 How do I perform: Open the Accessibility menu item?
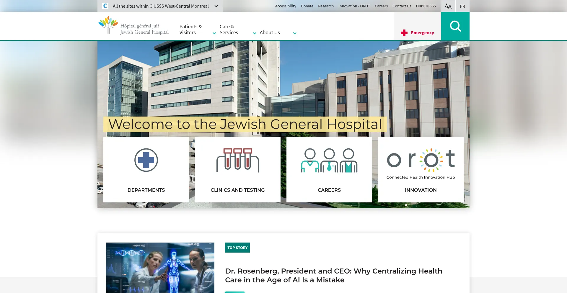[285, 6]
